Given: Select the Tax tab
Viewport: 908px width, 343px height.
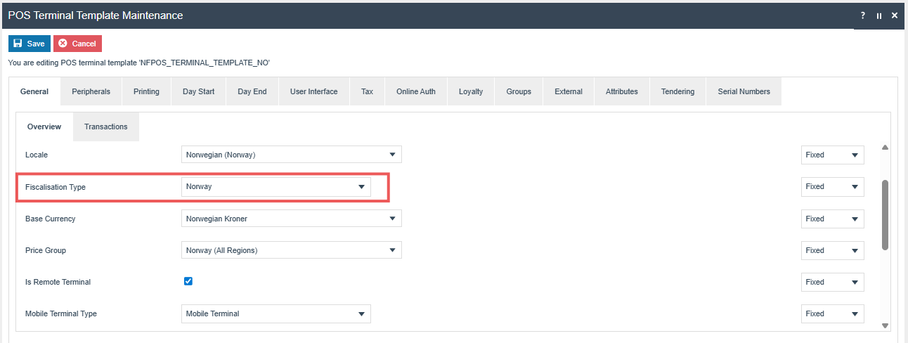Looking at the screenshot, I should (367, 91).
